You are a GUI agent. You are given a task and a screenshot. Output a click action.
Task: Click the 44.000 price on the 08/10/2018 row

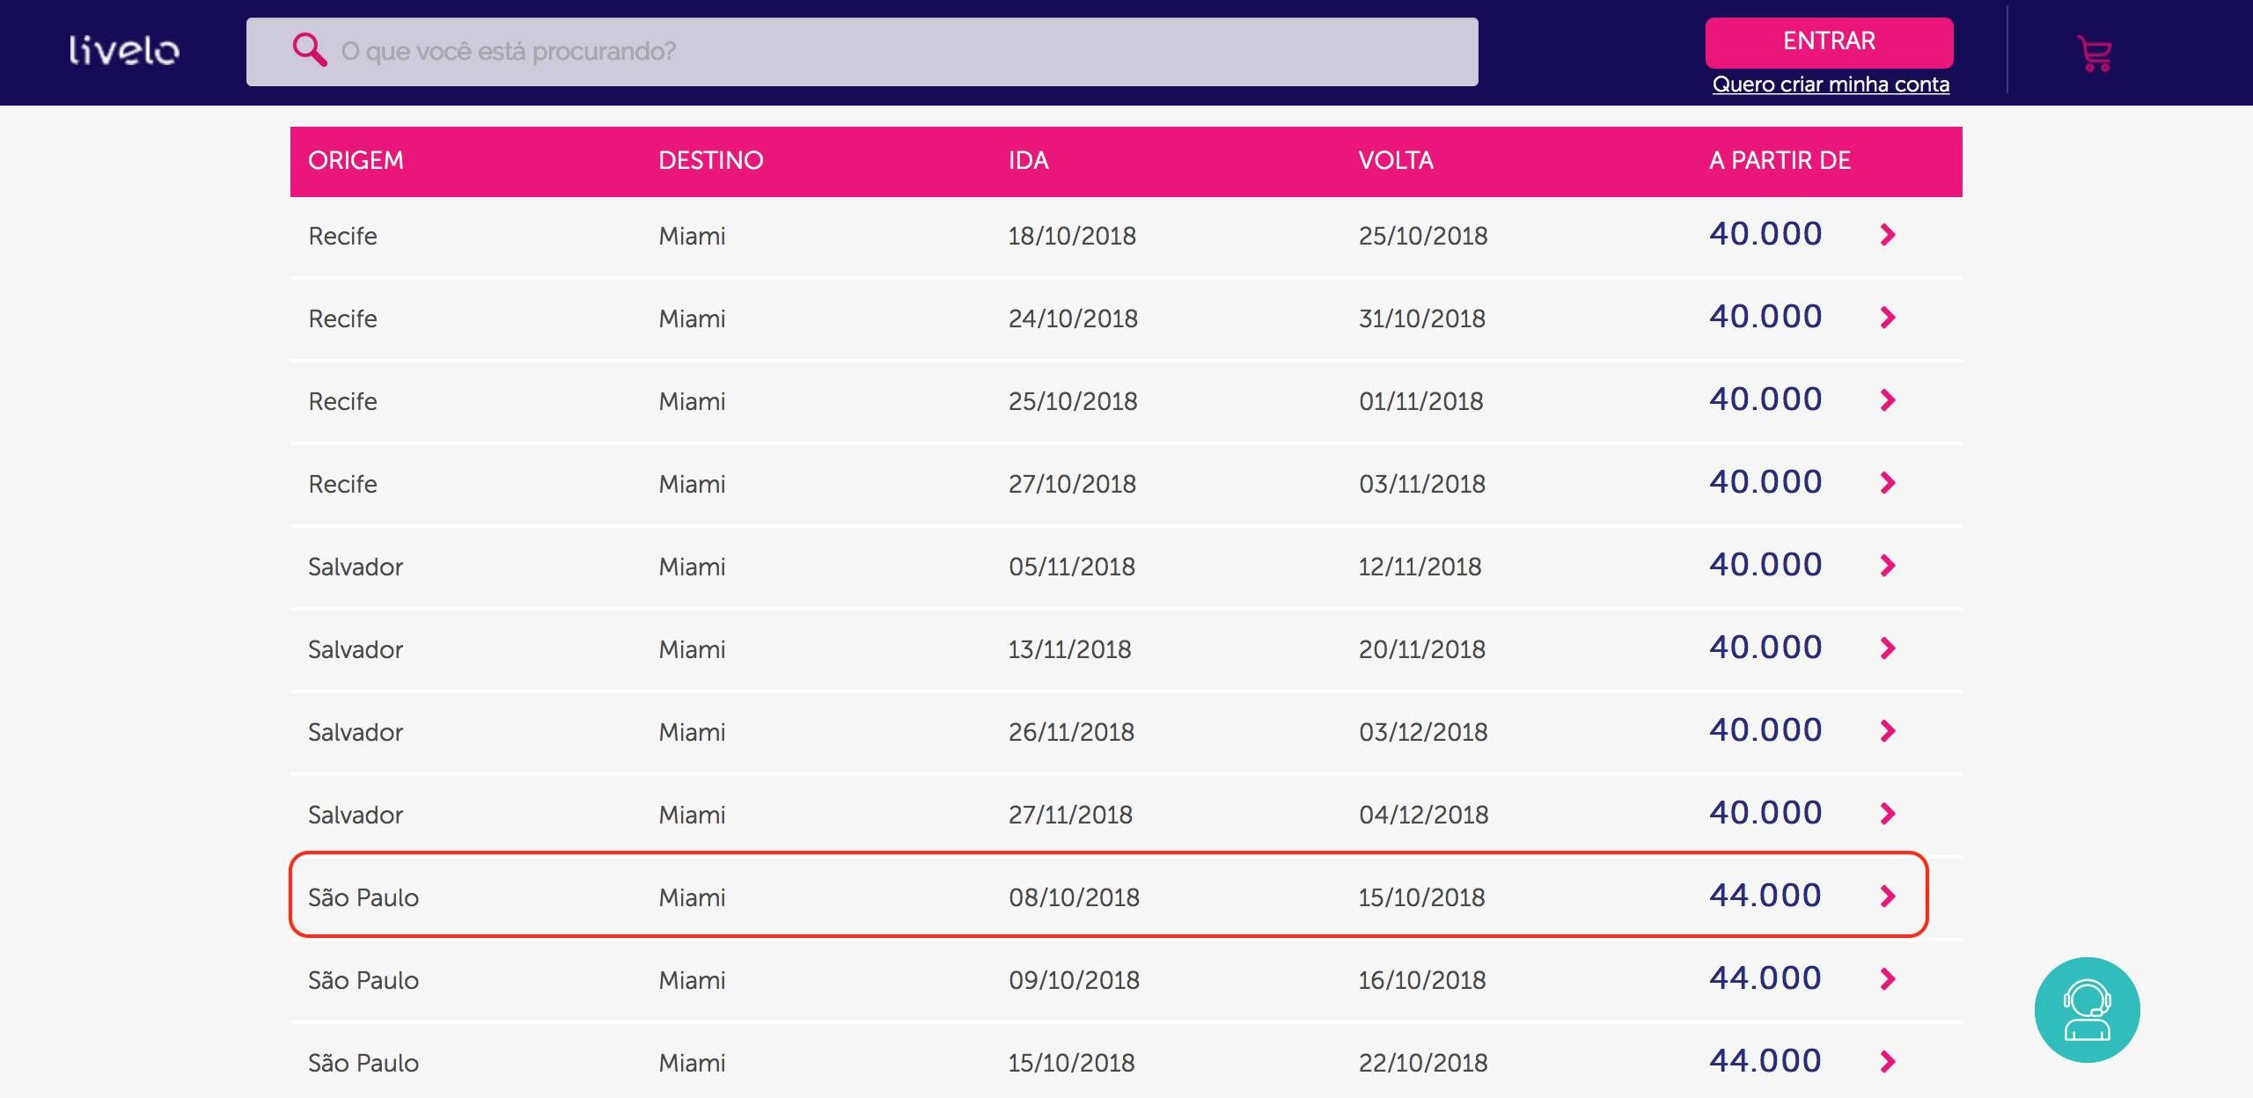point(1765,896)
